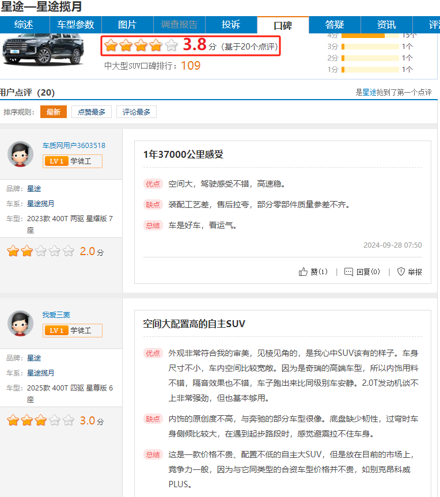Click 总结 tag in first review
This screenshot has width=440, height=497.
(153, 225)
